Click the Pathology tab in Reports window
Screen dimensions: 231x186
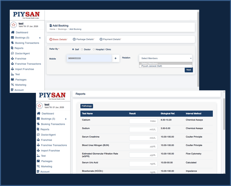[x=87, y=106]
